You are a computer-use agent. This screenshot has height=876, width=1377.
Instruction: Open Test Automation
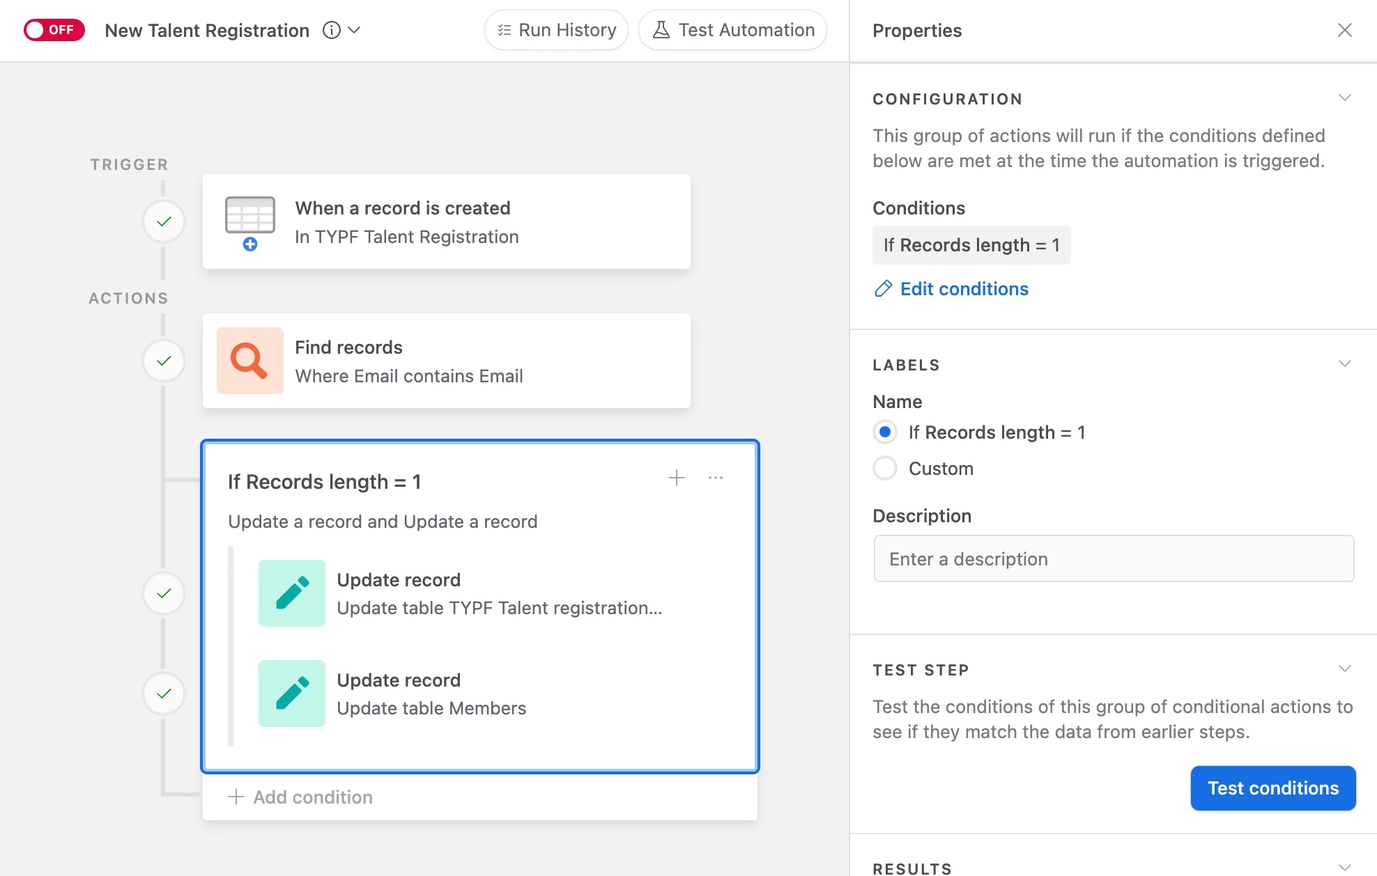[x=732, y=30]
